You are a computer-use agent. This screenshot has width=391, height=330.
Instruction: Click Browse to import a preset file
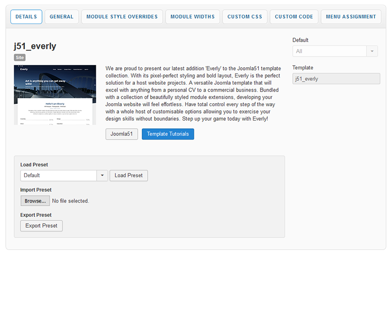pos(35,201)
